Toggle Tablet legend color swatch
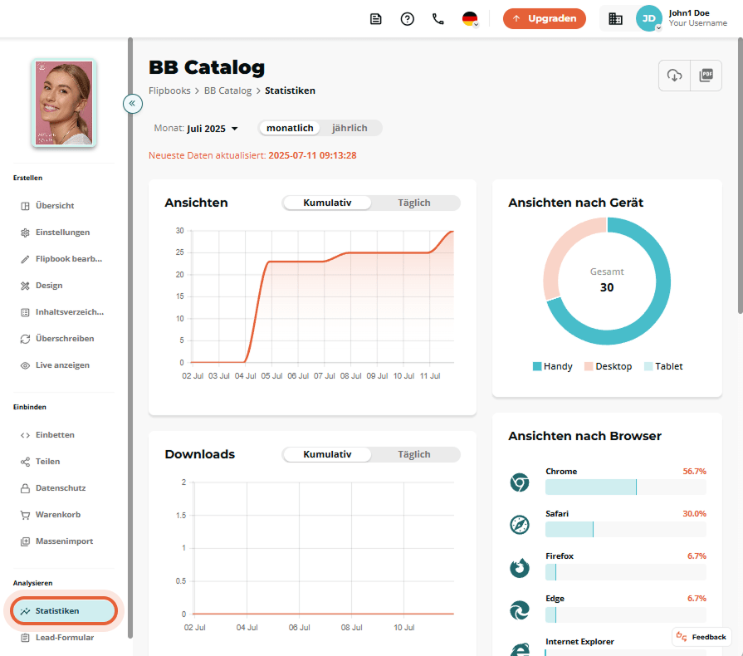 click(648, 366)
